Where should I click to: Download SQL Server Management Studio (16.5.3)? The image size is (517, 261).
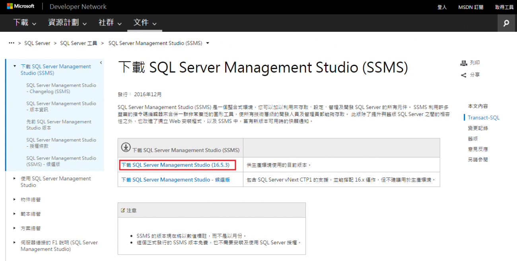pos(175,165)
